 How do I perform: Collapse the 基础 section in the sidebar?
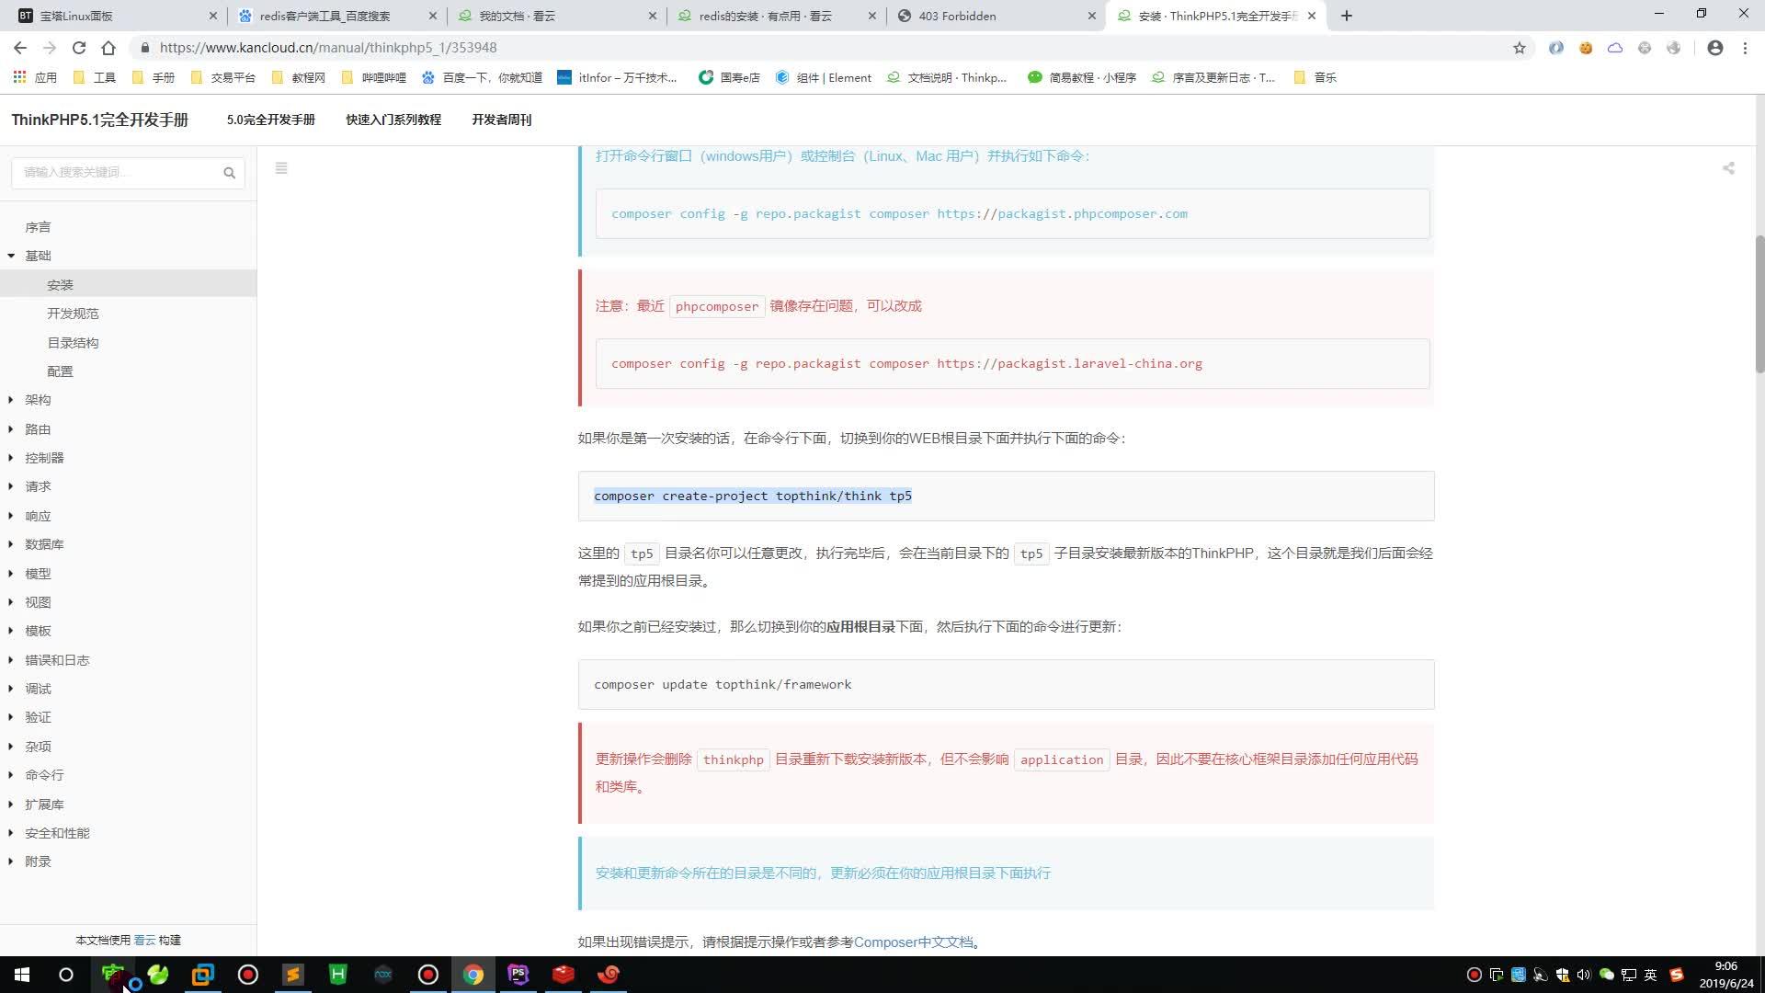[39, 256]
